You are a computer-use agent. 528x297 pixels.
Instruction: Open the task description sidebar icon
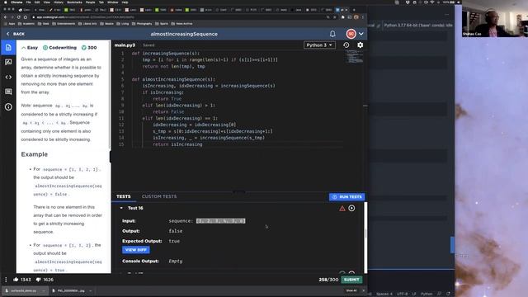click(8, 48)
